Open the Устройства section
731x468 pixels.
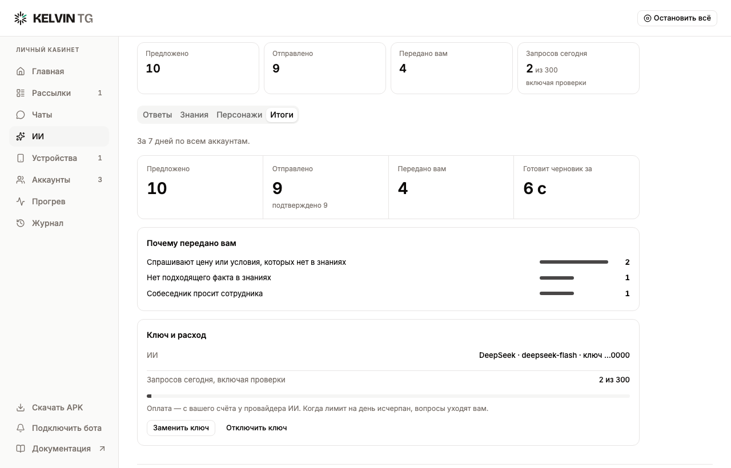pyautogui.click(x=59, y=158)
